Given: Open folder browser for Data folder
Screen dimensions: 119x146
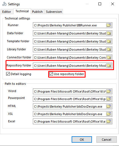Looking at the screenshot, I should coord(109,33).
